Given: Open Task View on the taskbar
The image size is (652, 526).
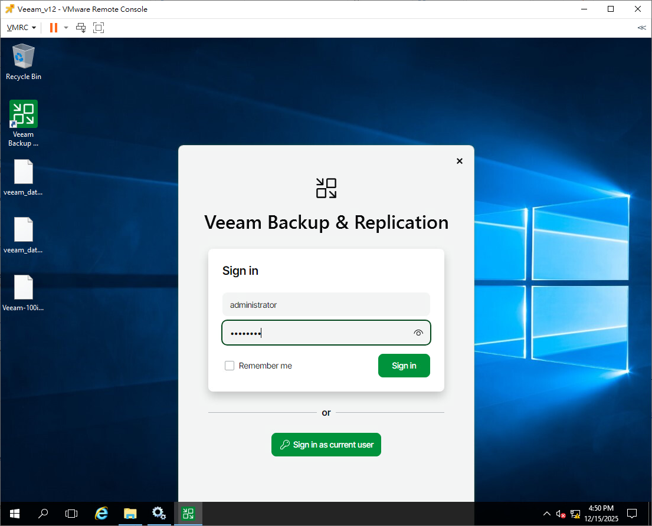Looking at the screenshot, I should click(x=71, y=514).
